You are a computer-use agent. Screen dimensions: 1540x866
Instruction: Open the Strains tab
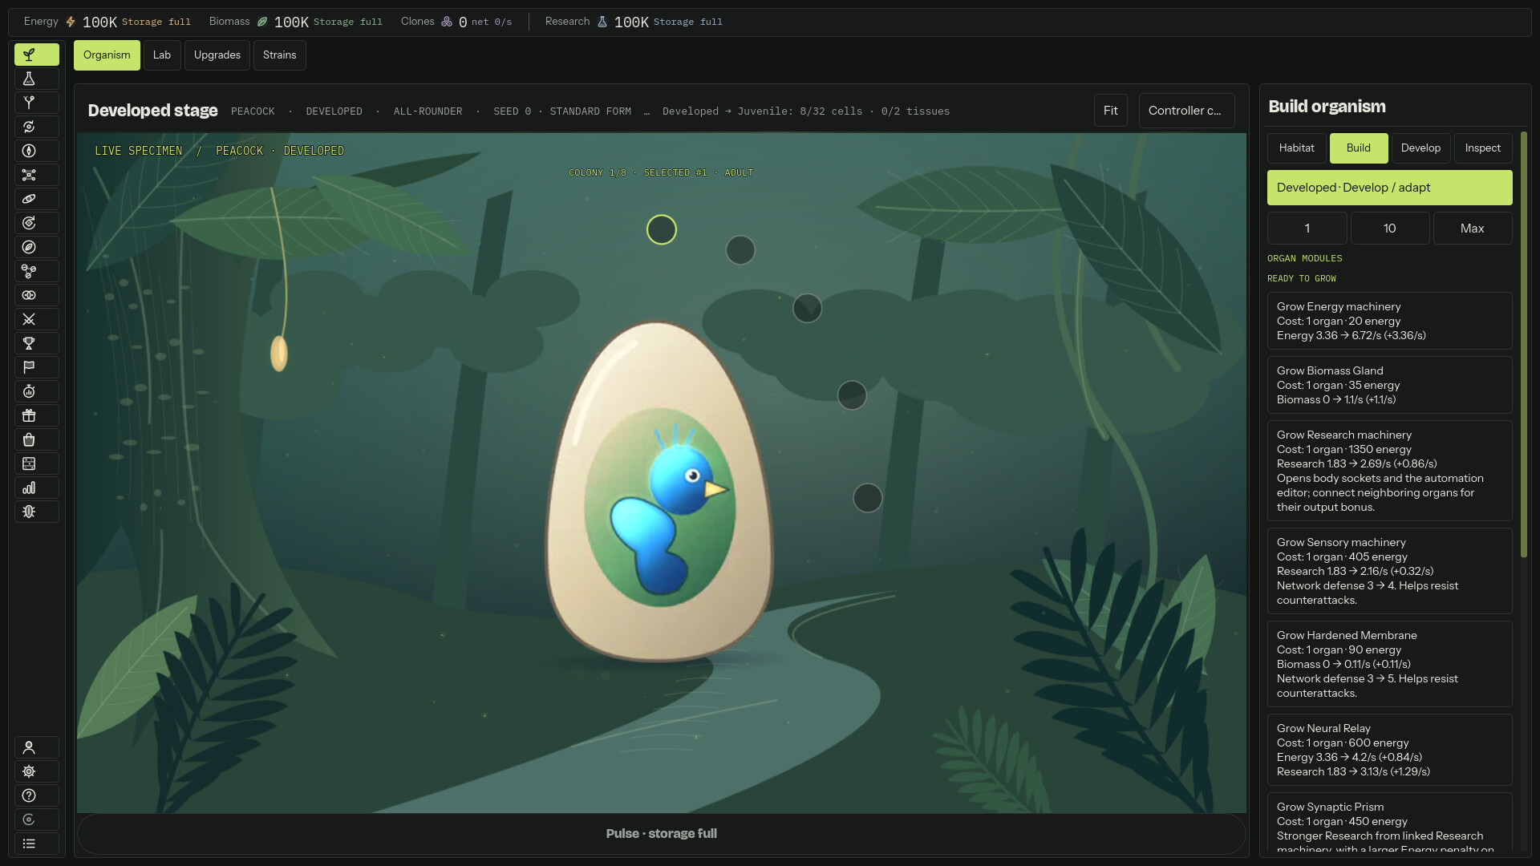click(280, 55)
